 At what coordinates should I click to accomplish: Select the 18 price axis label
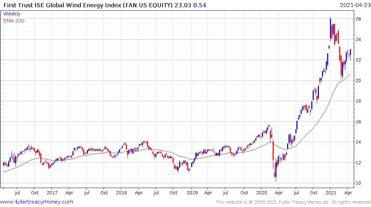358,101
